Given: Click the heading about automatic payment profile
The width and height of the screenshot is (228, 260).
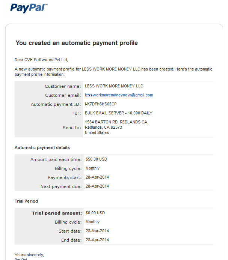Looking at the screenshot, I should click(x=77, y=43).
